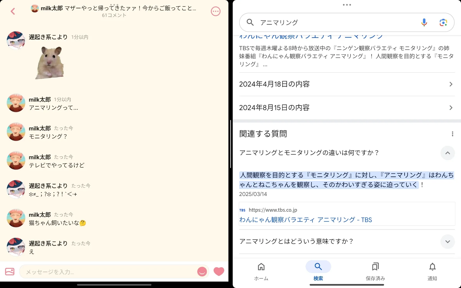
Task: Tap 遅起き系こより avatar beside え message
Action: coord(16,247)
